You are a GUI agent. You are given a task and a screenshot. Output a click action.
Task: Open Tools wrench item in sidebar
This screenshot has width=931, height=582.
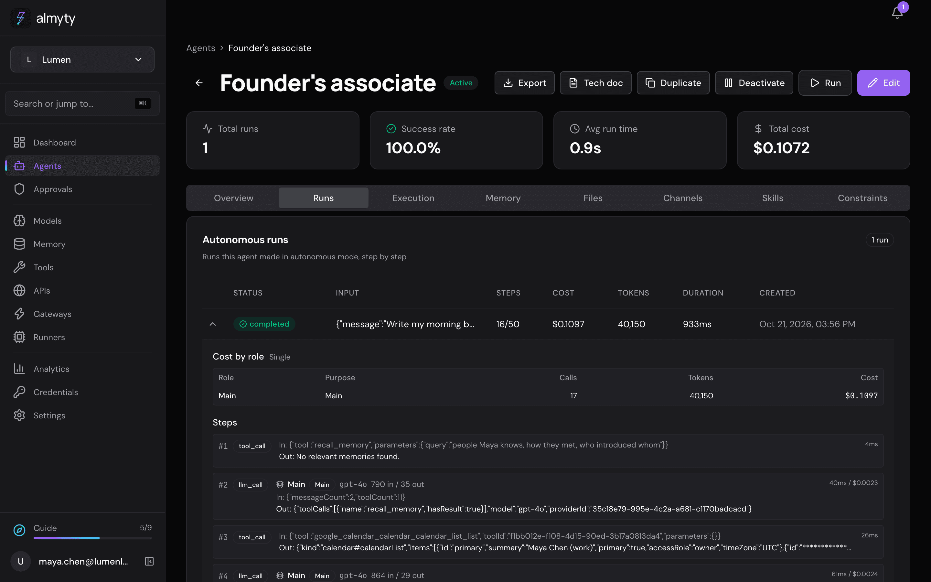pyautogui.click(x=82, y=267)
